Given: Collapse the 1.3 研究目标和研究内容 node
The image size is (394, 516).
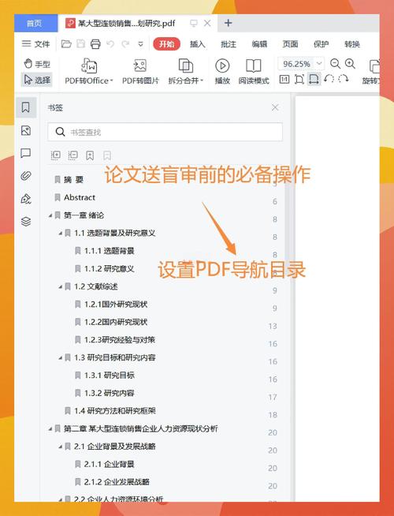Looking at the screenshot, I should pos(61,357).
